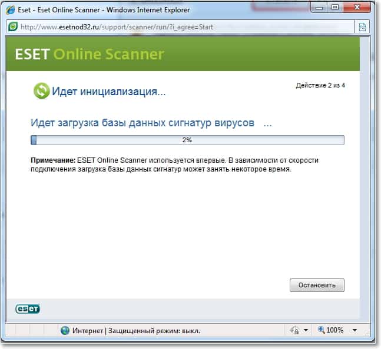Click the security lock icon in status bar
The image size is (381, 349).
(x=295, y=330)
